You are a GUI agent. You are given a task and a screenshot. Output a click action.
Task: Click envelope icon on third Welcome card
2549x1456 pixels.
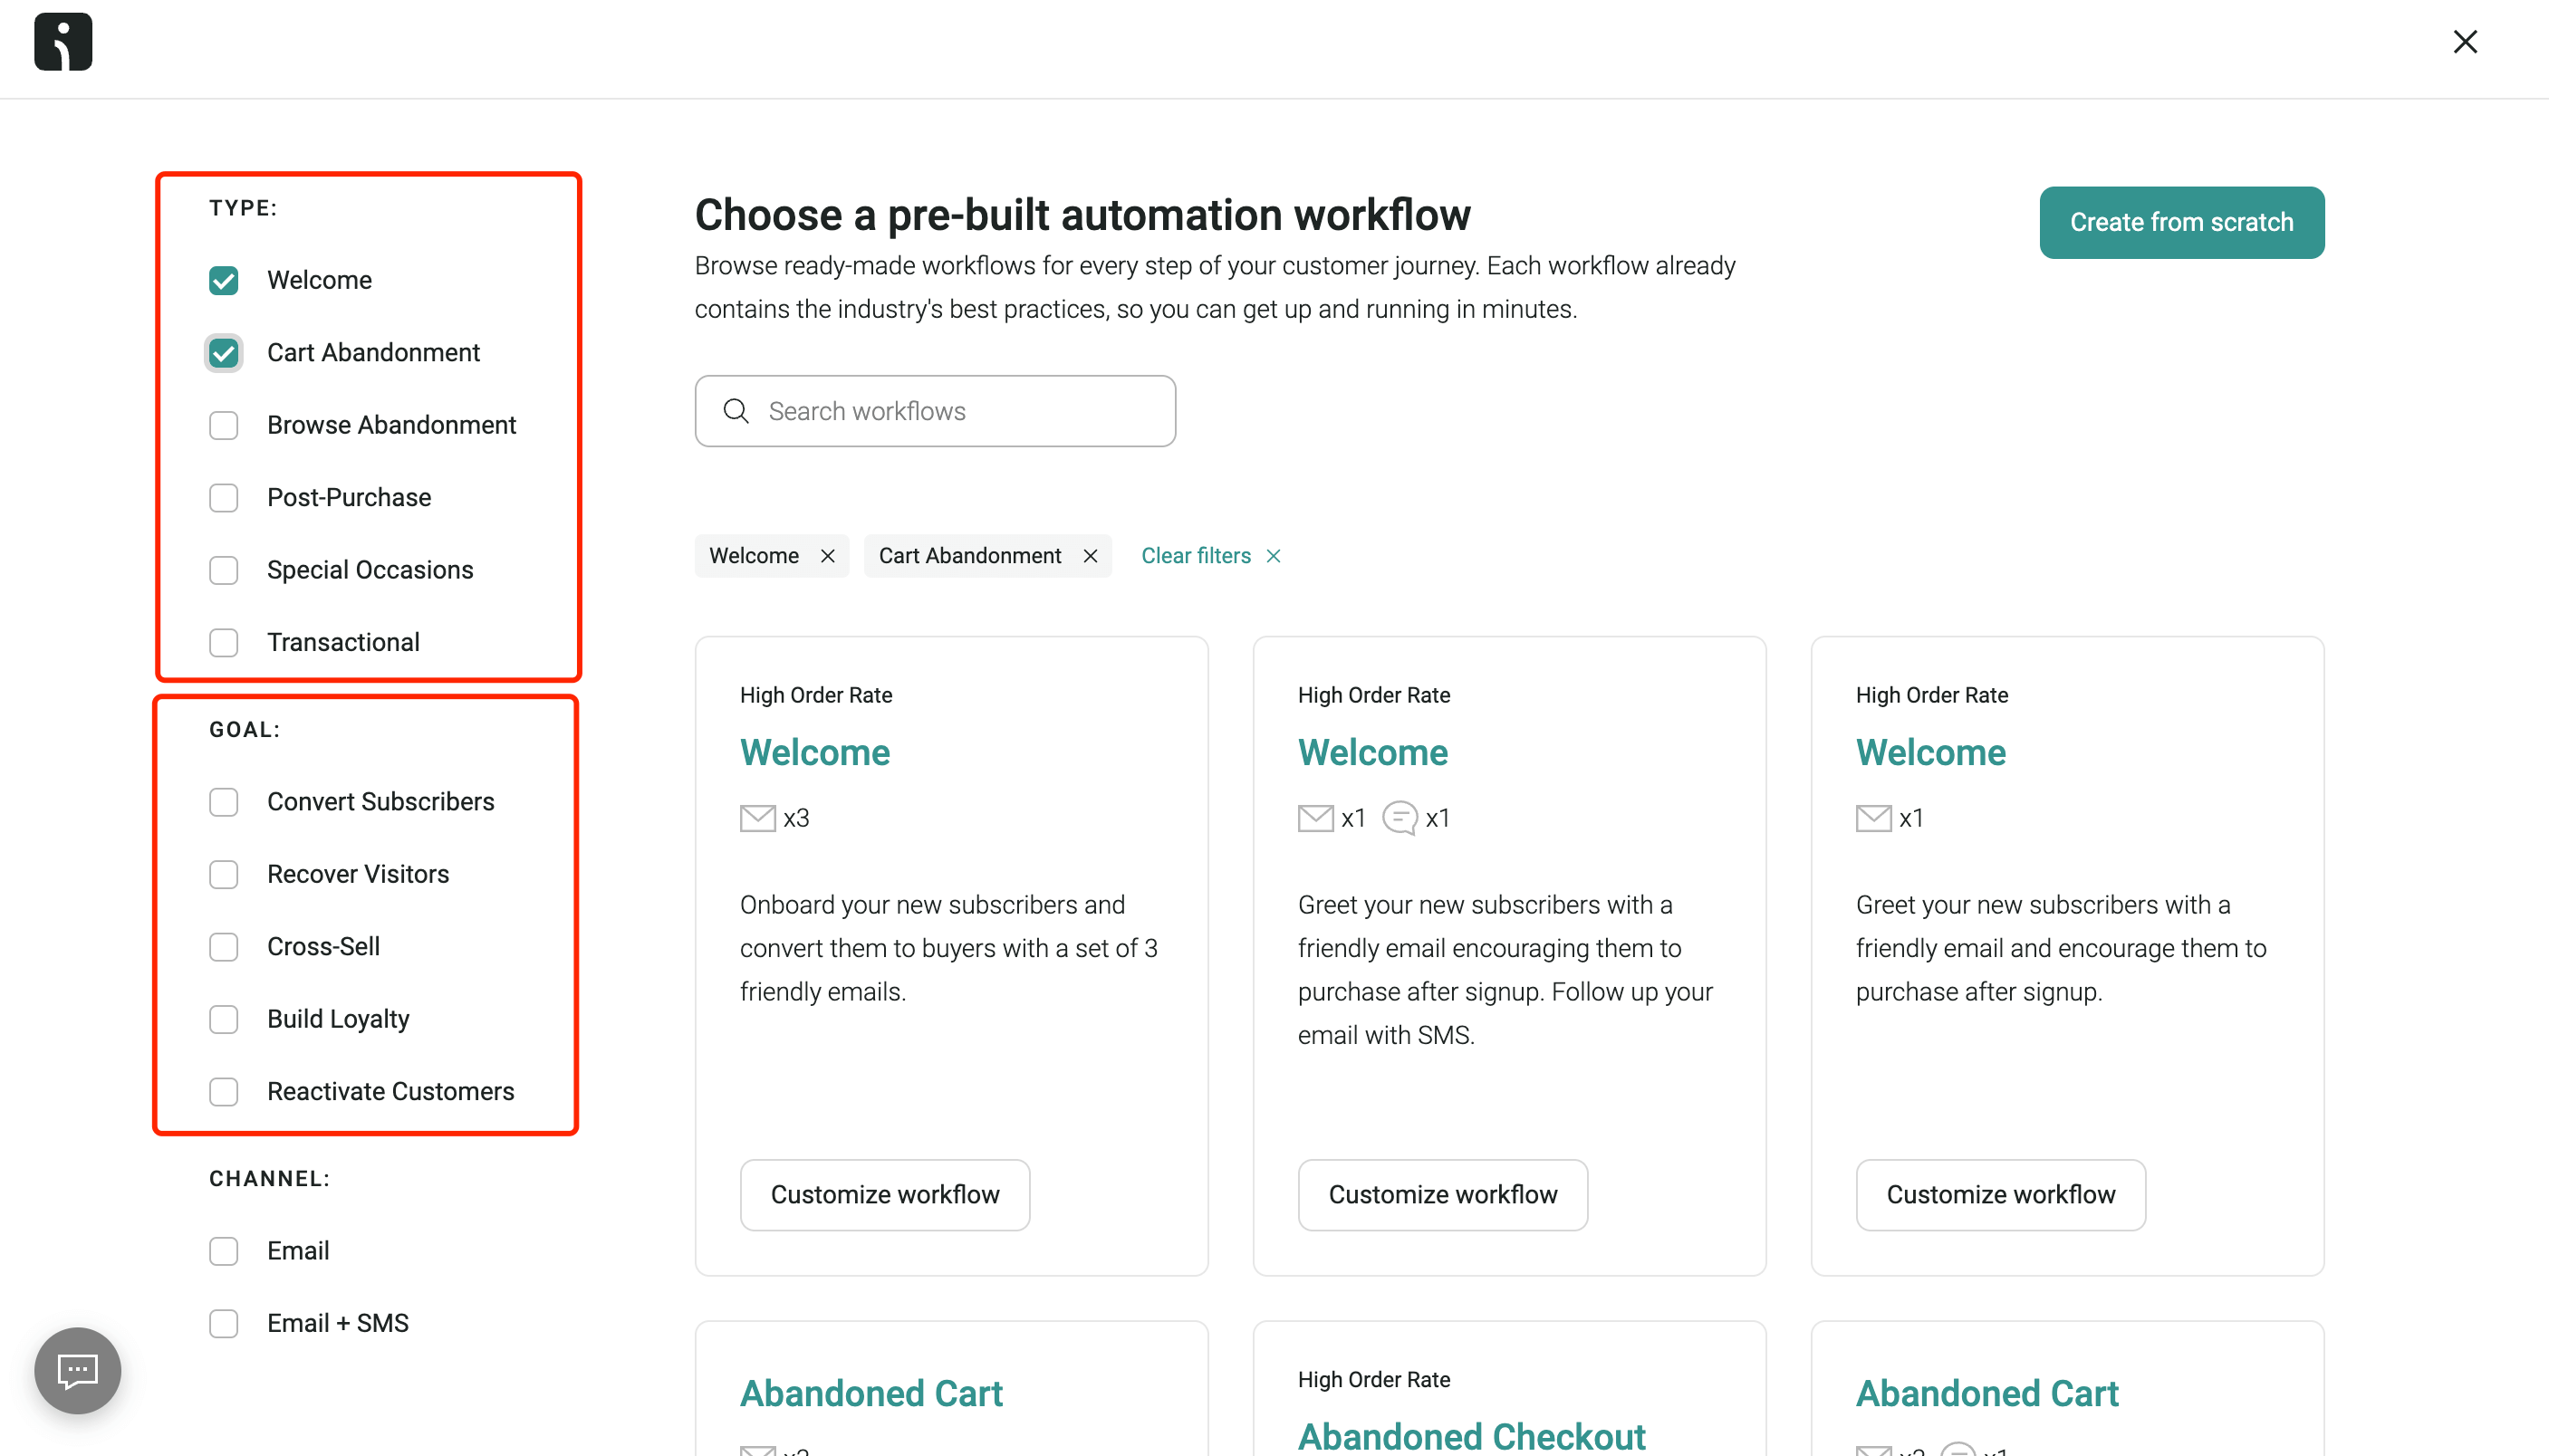coord(1872,818)
